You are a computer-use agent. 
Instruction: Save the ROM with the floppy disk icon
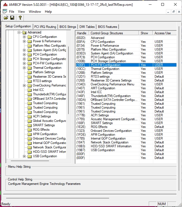click(x=12, y=18)
